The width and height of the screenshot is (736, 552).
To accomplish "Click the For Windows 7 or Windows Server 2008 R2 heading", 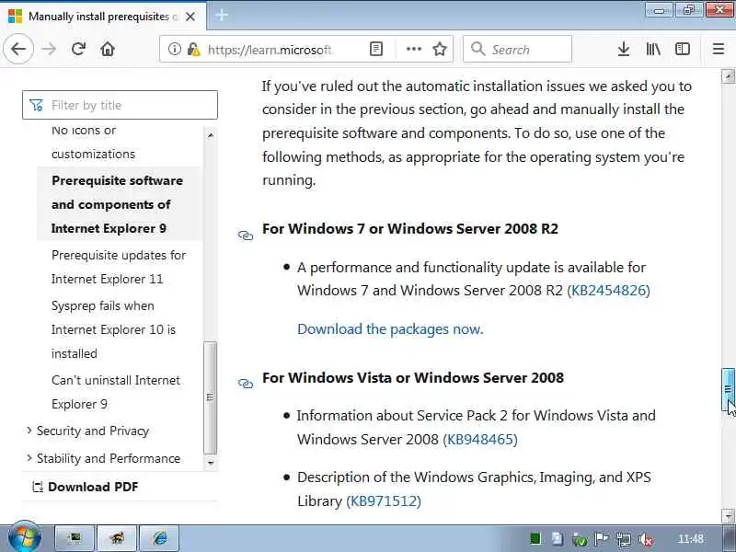I will (409, 228).
